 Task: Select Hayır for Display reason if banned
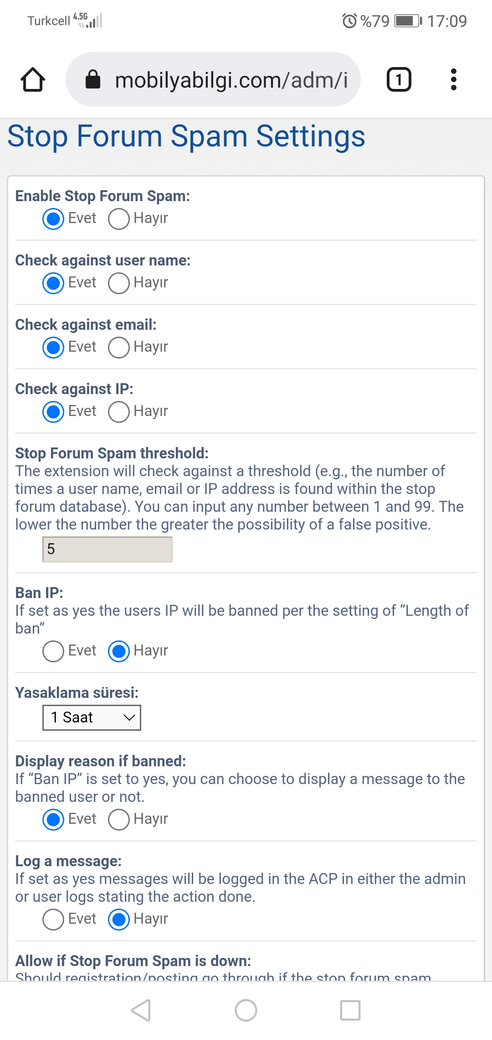tap(119, 820)
